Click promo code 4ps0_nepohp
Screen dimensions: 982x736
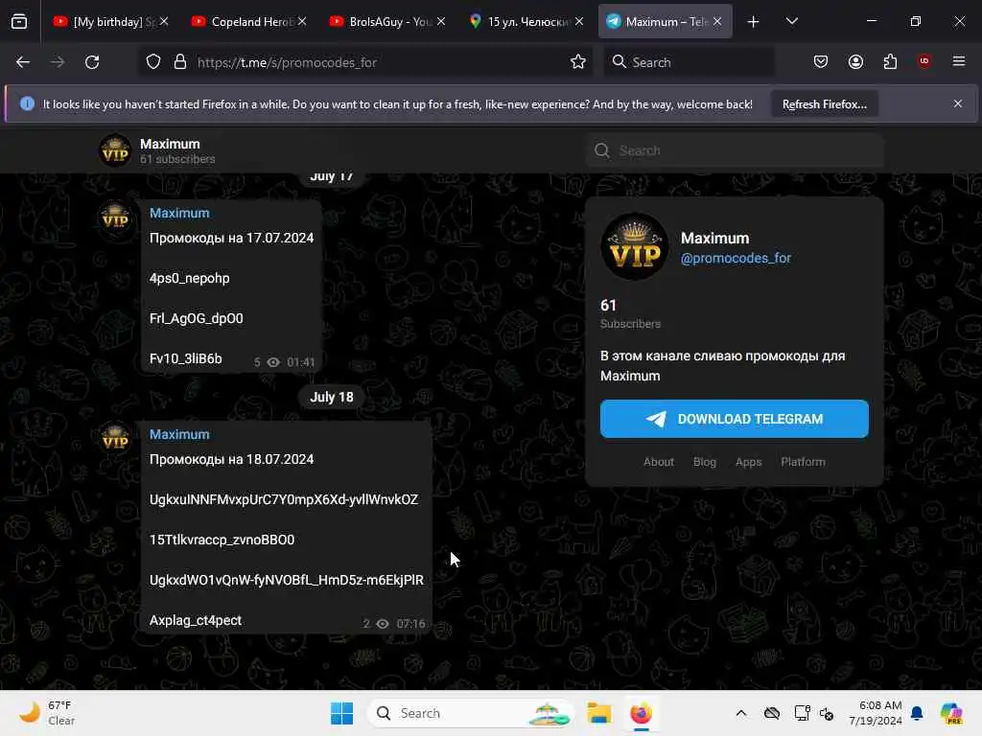point(189,278)
